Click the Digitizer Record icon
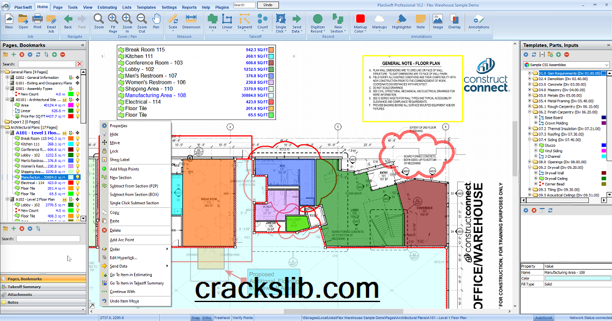This screenshot has width=612, height=321. (318, 18)
